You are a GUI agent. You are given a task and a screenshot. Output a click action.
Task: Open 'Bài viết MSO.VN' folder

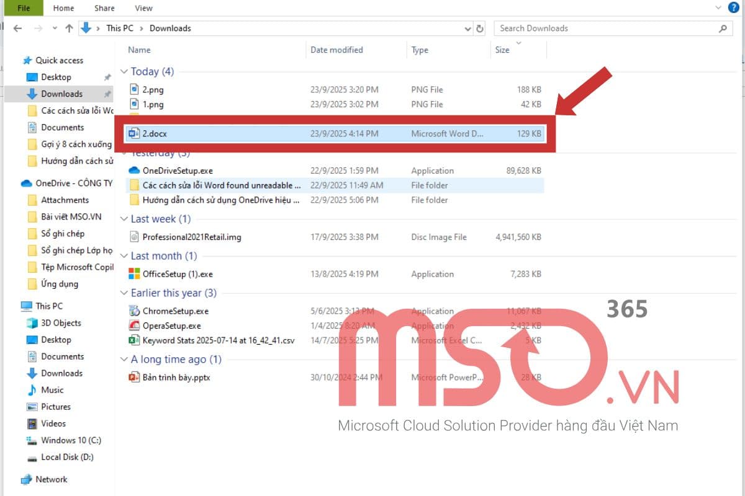(x=71, y=216)
